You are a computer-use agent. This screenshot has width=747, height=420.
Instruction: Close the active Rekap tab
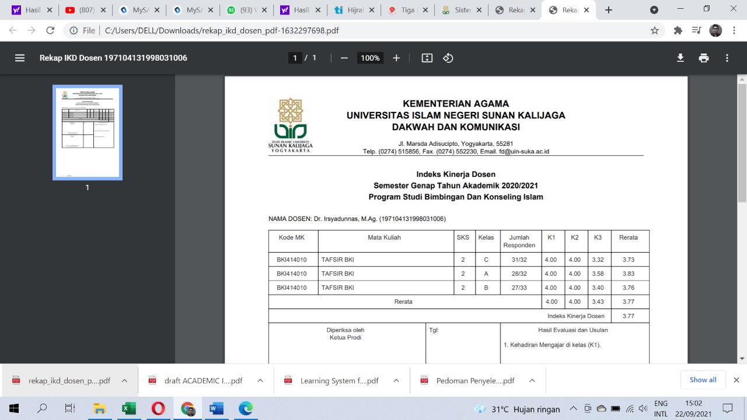586,10
